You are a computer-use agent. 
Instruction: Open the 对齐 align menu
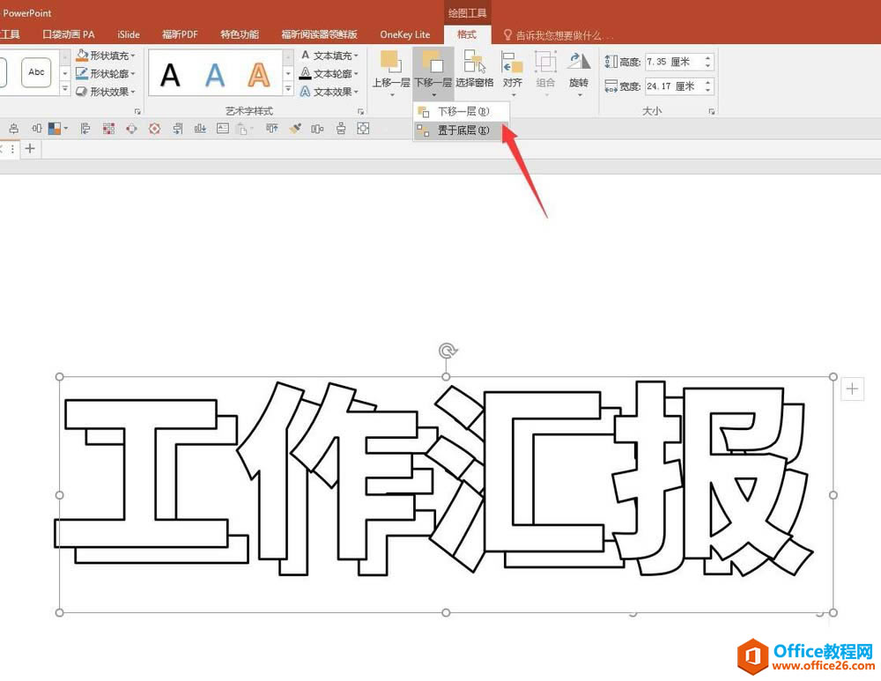513,72
